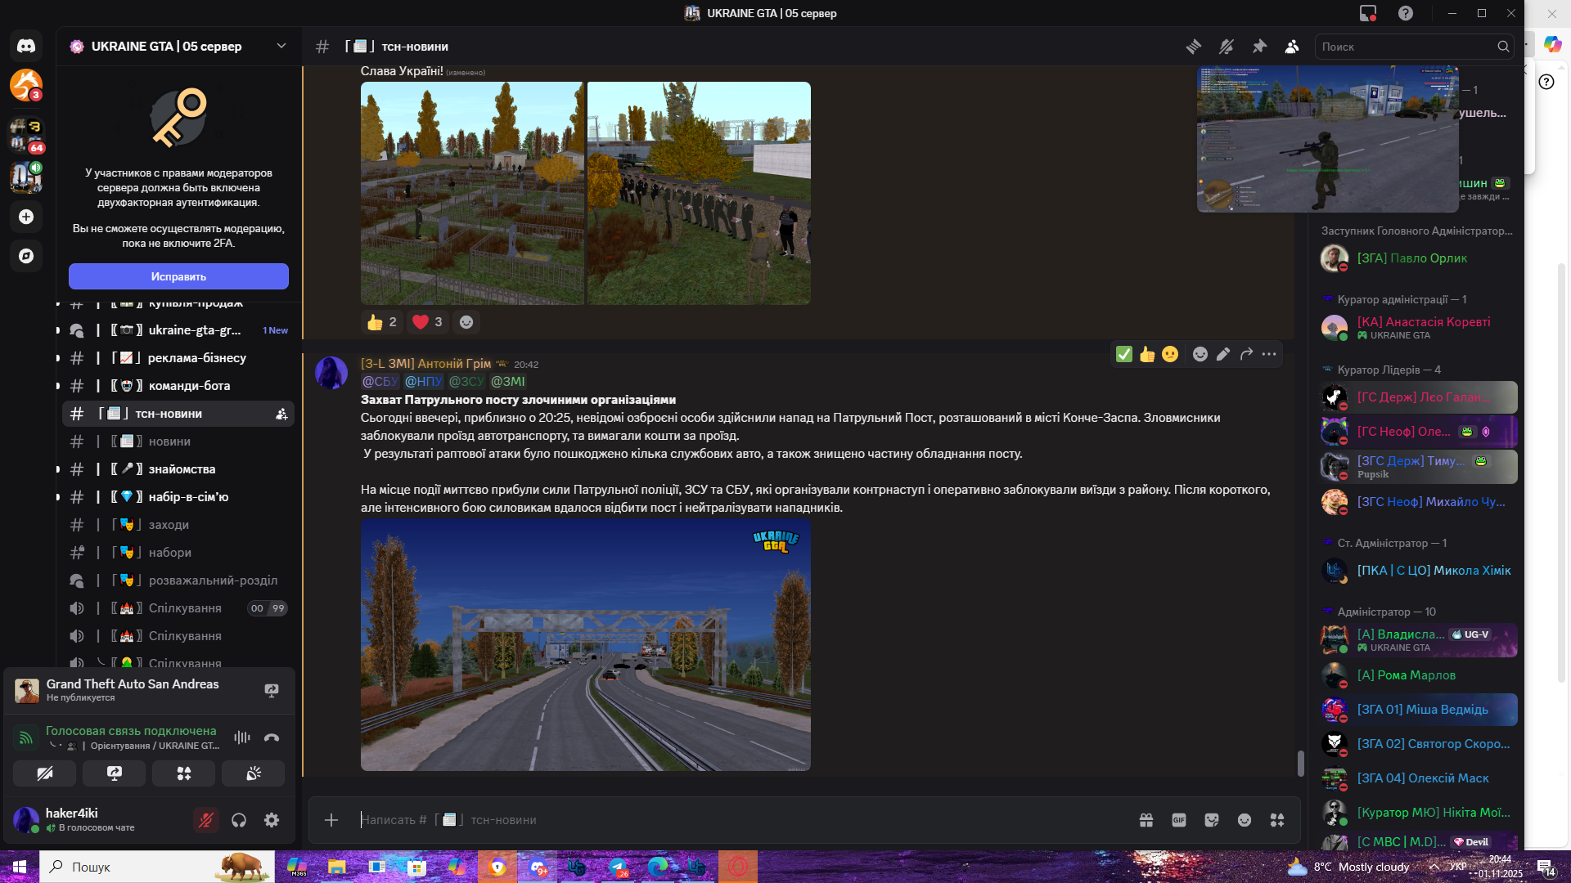Click the @СБУ role mention
Viewport: 1571px width, 883px height.
(380, 382)
